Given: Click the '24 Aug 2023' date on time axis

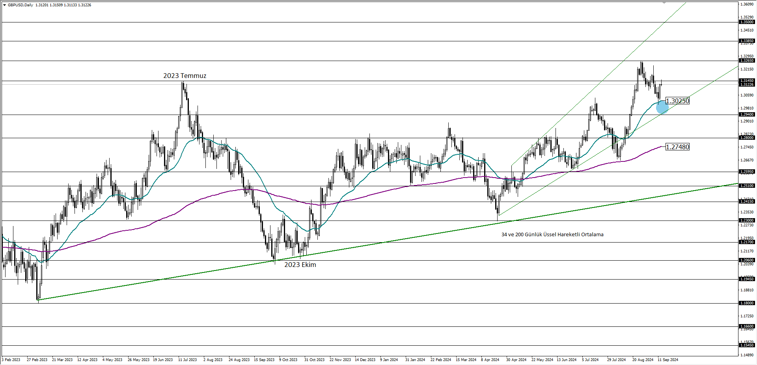Looking at the screenshot, I should point(239,360).
